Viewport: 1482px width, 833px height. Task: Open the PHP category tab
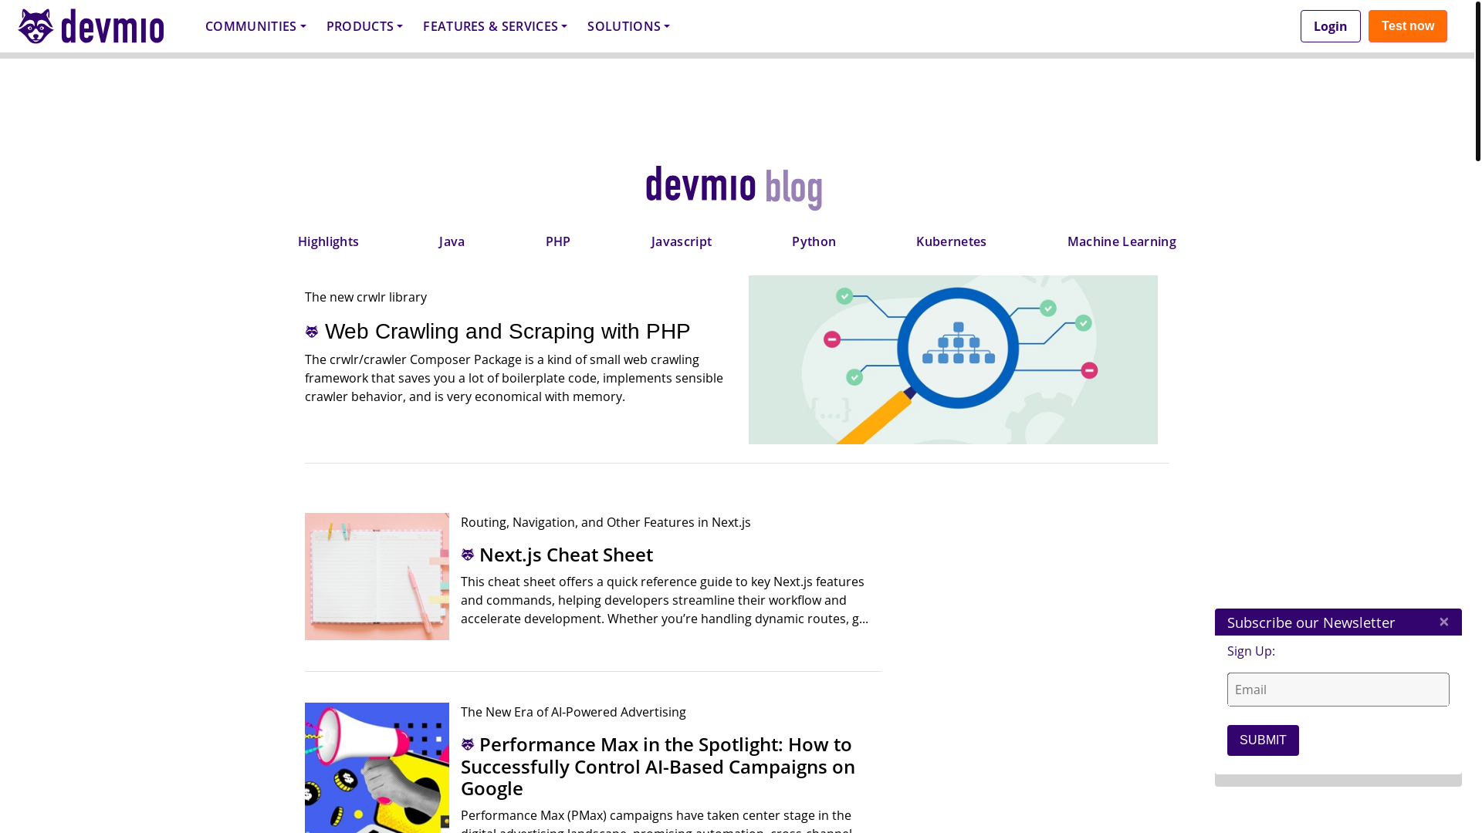(x=557, y=241)
